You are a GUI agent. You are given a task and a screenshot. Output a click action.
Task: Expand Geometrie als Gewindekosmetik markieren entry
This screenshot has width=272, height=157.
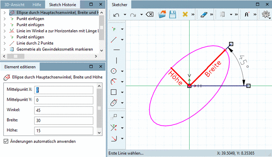[x=5, y=49]
